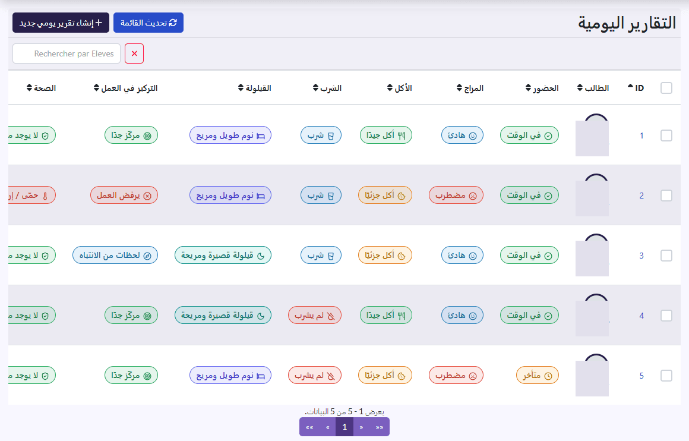
Task: Sort by المزاج column header
Action: pyautogui.click(x=470, y=88)
